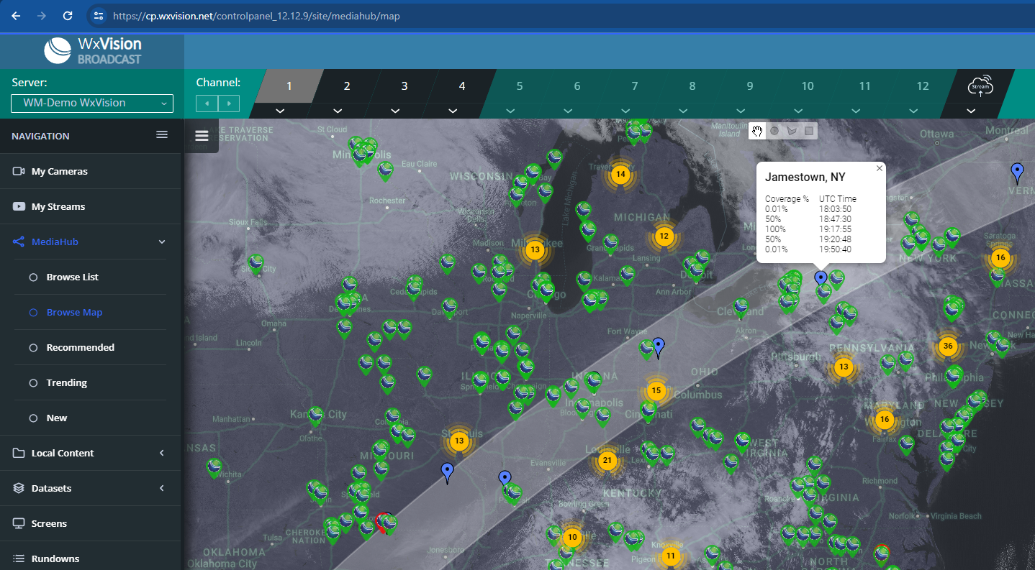Switch to channel 1 tab

289,86
